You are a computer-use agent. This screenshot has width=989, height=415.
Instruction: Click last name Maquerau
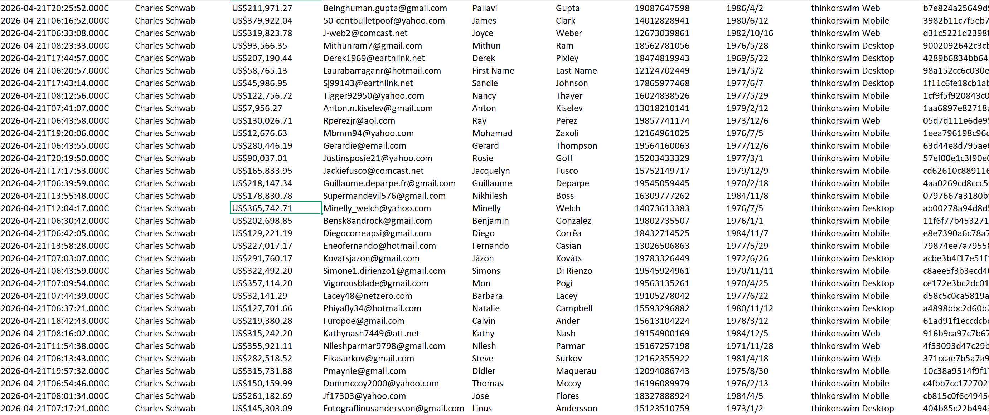576,371
